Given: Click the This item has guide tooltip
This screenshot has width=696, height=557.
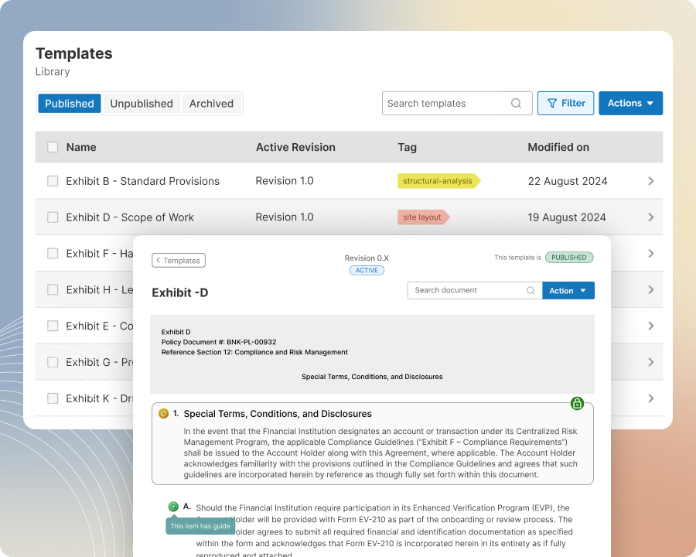Looking at the screenshot, I should coord(200,526).
